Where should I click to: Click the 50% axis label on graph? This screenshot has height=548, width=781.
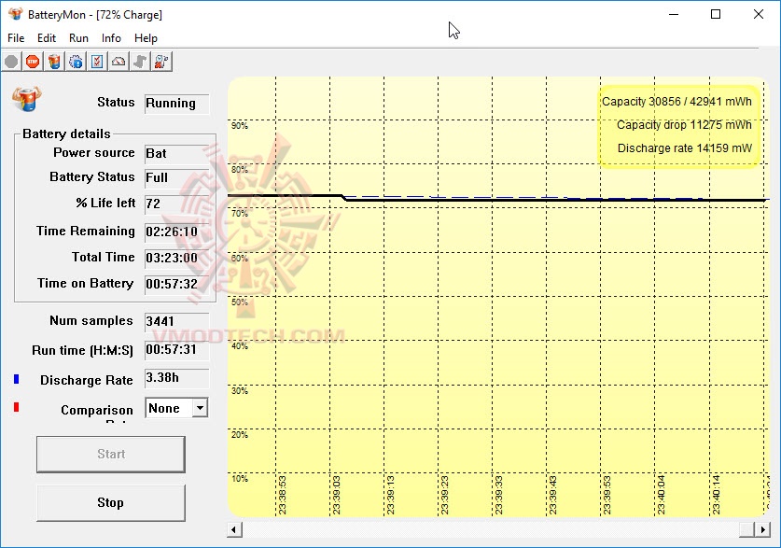point(240,302)
